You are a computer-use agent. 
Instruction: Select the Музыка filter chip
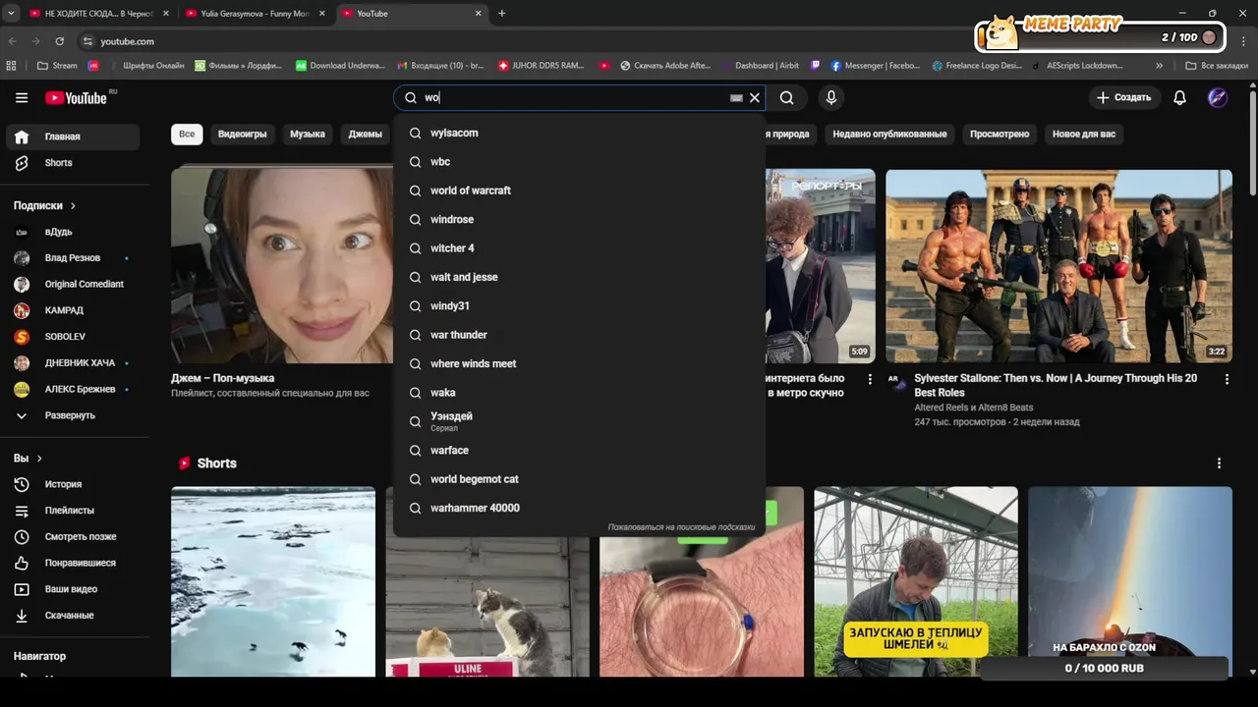pos(308,134)
